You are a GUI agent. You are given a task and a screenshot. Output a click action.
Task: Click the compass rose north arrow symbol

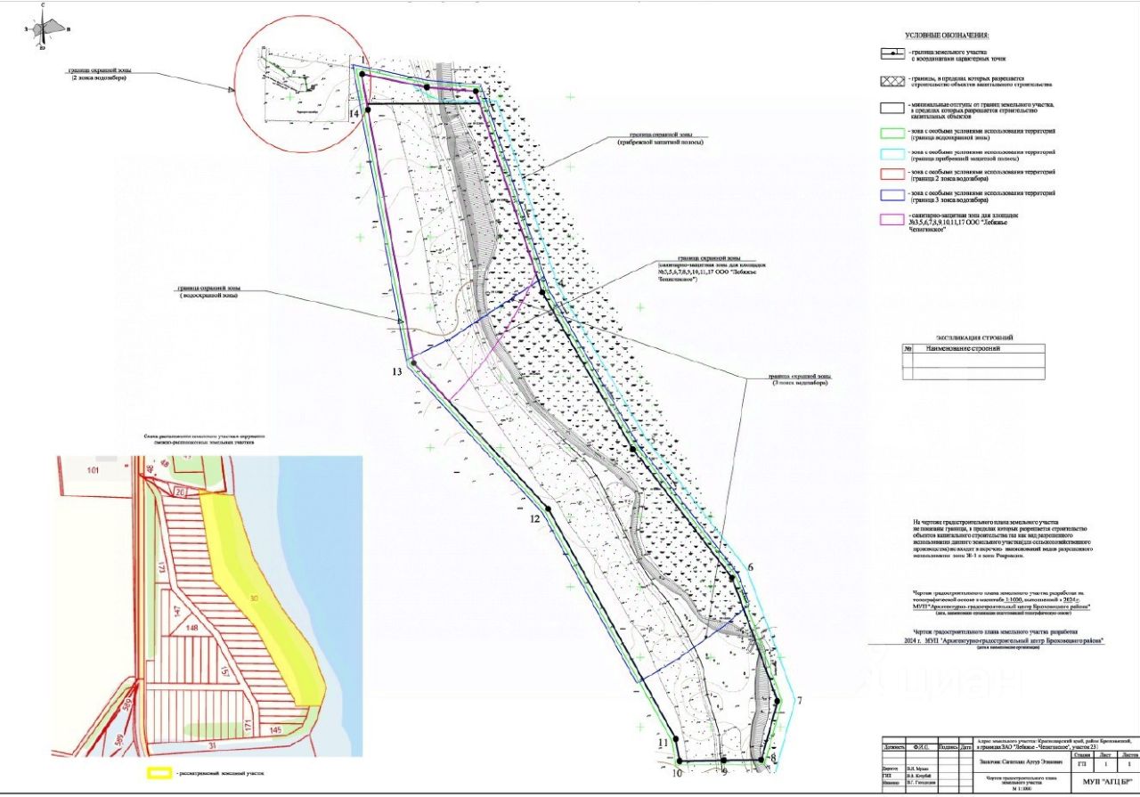(48, 26)
